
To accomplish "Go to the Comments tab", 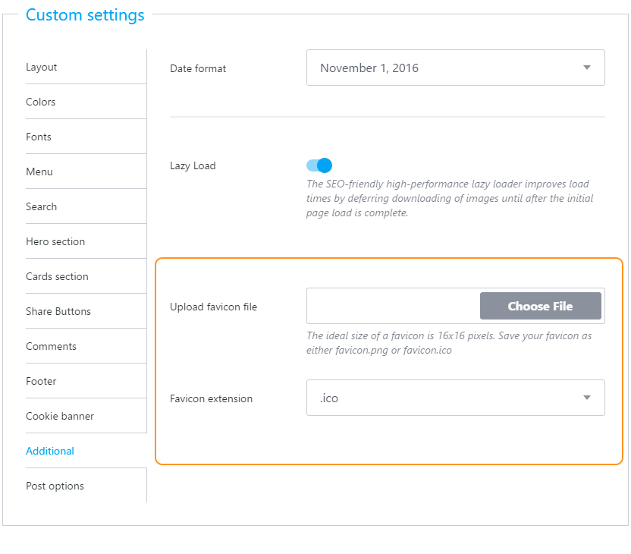I will tap(51, 346).
